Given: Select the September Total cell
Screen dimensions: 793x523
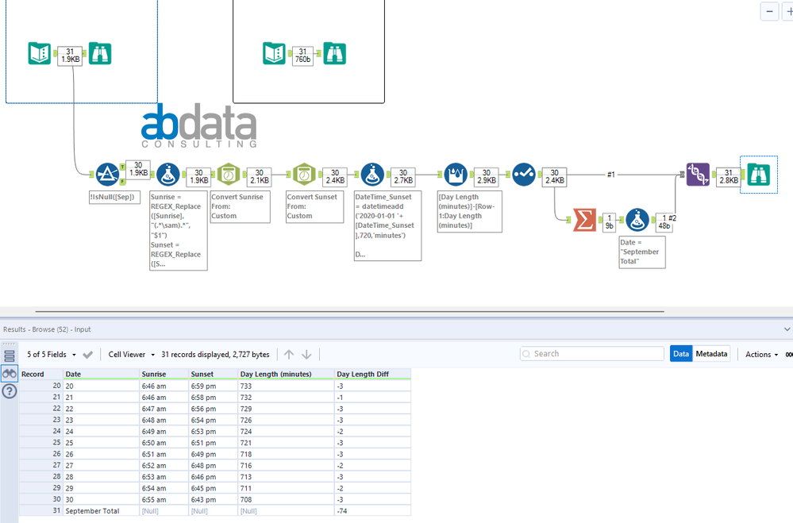Looking at the screenshot, I should [101, 511].
